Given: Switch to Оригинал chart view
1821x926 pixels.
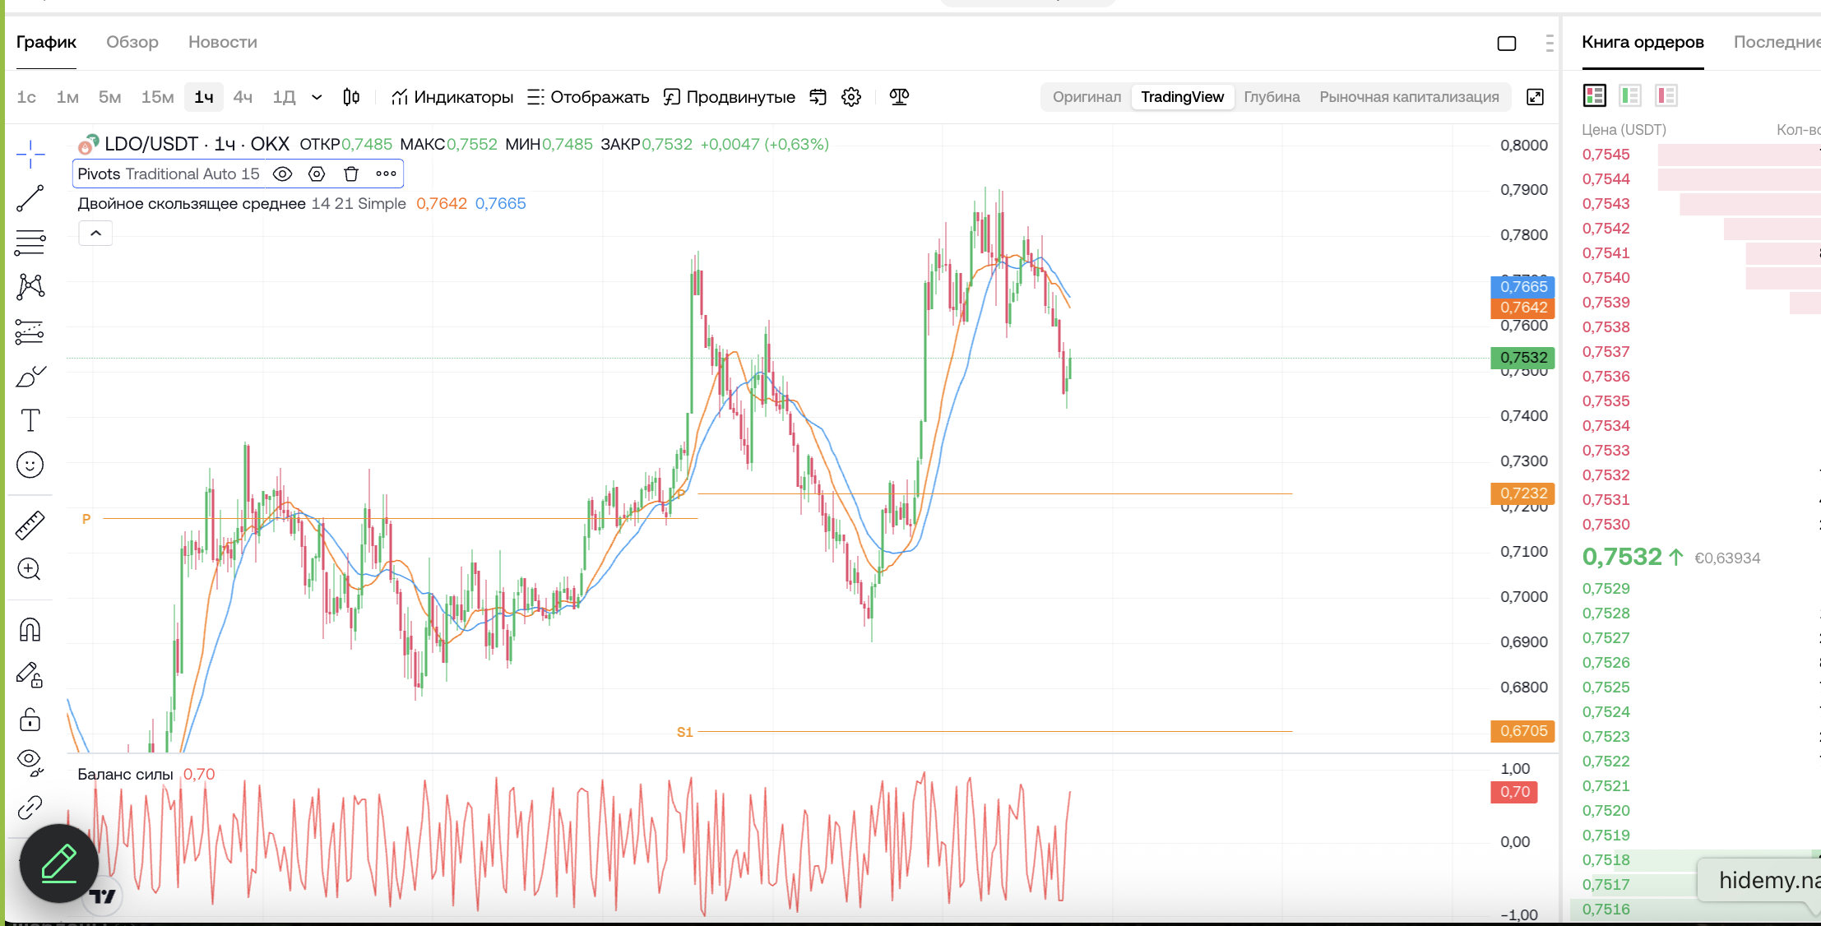Looking at the screenshot, I should [x=1087, y=97].
